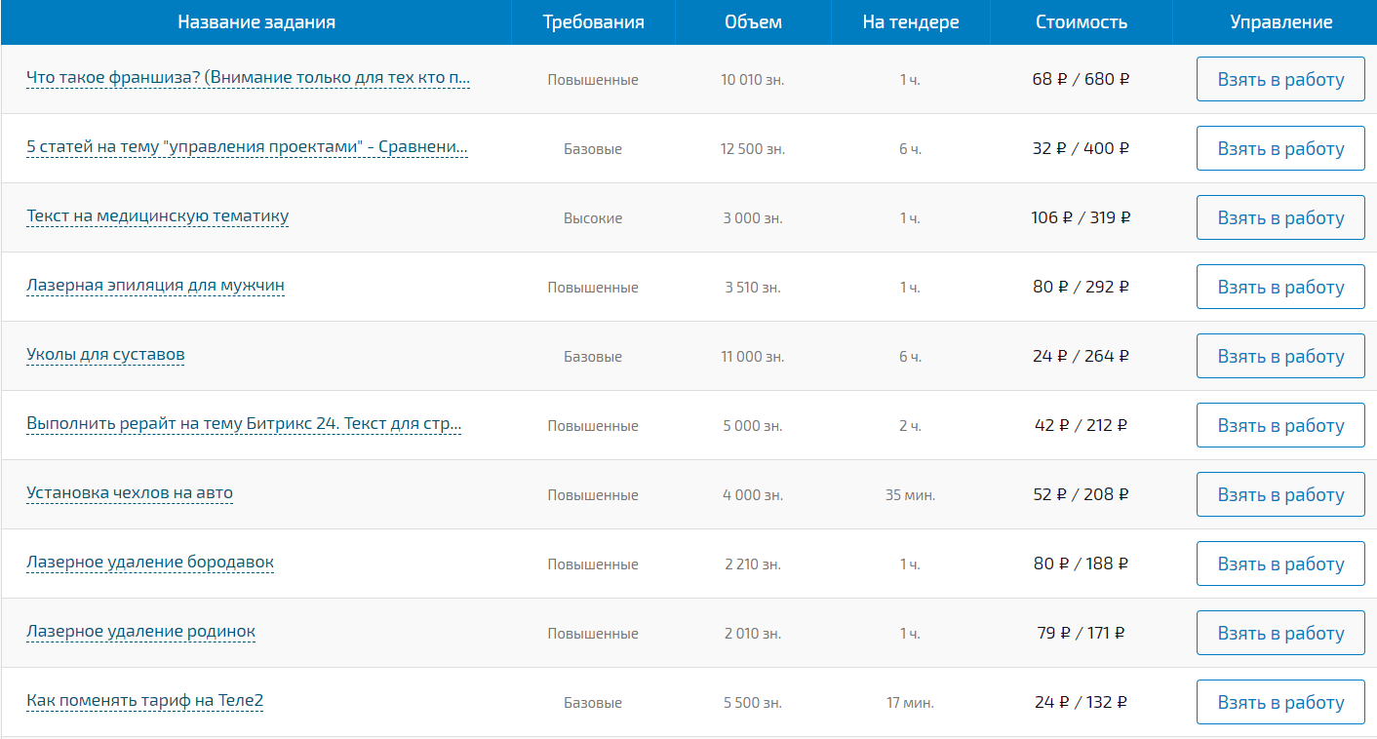Click 'Взять в работу' for laser epilation task
Viewport: 1377px width, 739px height.
pyautogui.click(x=1279, y=288)
